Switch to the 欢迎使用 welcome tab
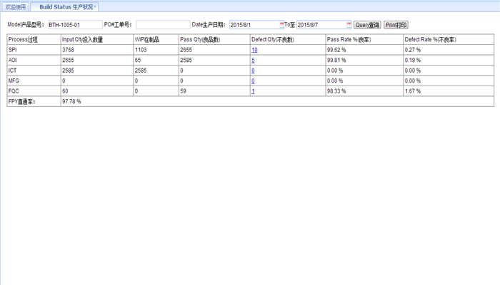 [15, 7]
